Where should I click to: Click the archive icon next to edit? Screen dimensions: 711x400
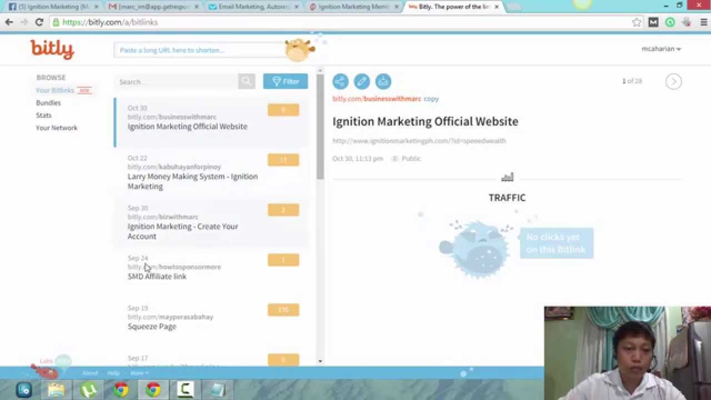click(383, 82)
